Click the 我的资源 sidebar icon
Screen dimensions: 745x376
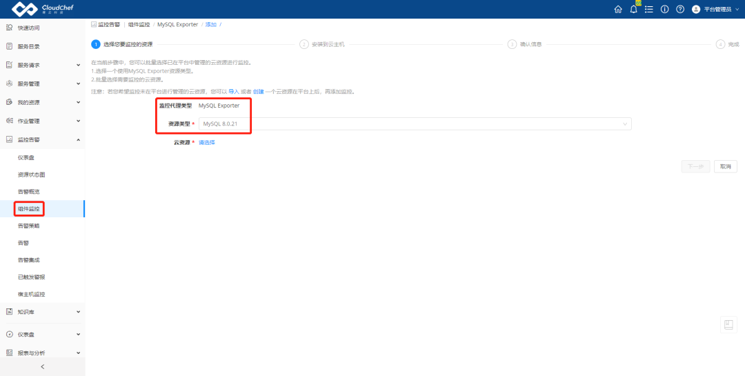click(9, 101)
